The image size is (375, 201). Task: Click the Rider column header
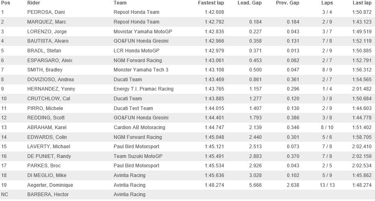pyautogui.click(x=33, y=3)
